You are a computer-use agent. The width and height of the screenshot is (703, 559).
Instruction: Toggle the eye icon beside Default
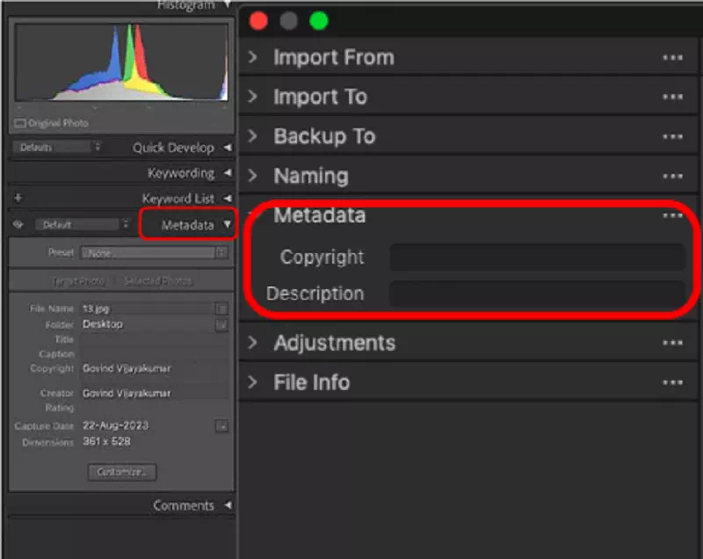18,224
